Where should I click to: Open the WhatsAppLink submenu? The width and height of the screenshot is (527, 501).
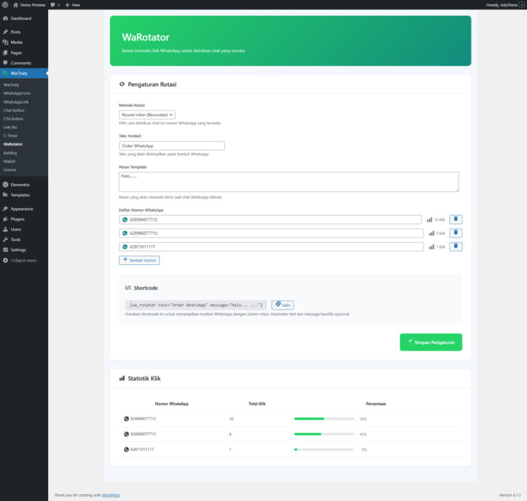tap(16, 102)
